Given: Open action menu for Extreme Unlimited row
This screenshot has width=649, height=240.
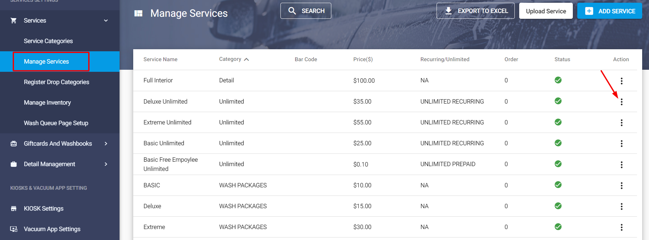Looking at the screenshot, I should click(621, 122).
